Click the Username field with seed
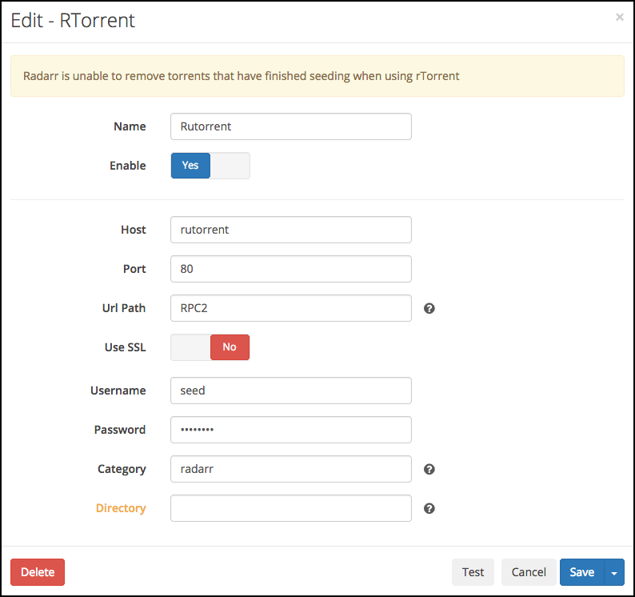This screenshot has height=597, width=635. click(291, 391)
